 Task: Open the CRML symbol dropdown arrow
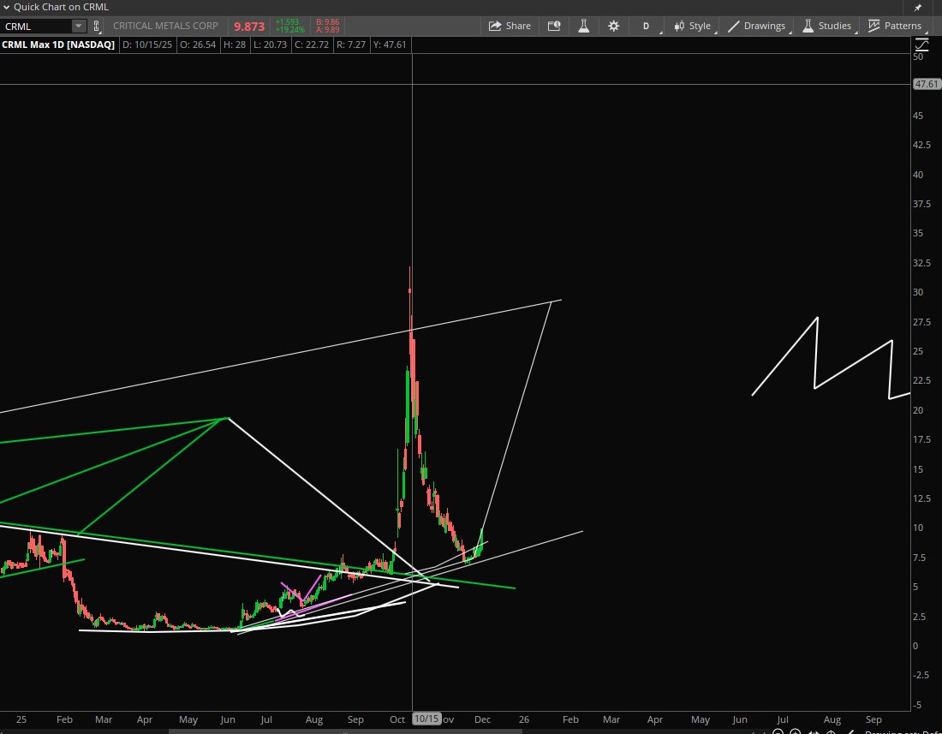tap(79, 26)
